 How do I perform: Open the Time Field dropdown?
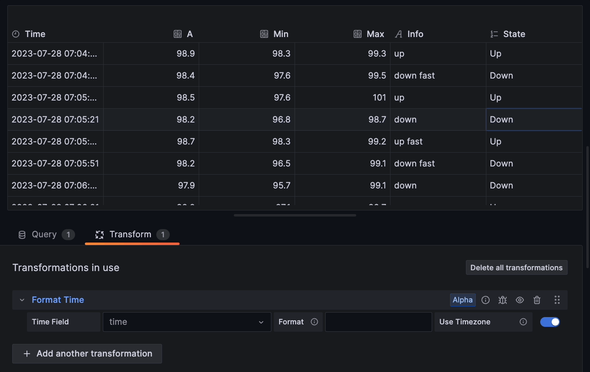click(x=187, y=322)
